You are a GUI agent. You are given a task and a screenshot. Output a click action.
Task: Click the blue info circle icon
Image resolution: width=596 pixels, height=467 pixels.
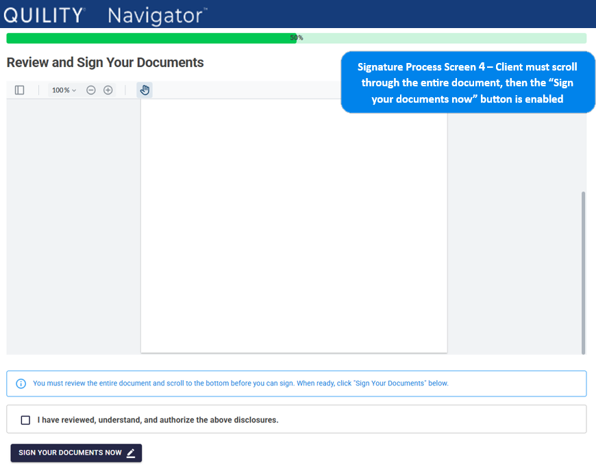coord(21,383)
